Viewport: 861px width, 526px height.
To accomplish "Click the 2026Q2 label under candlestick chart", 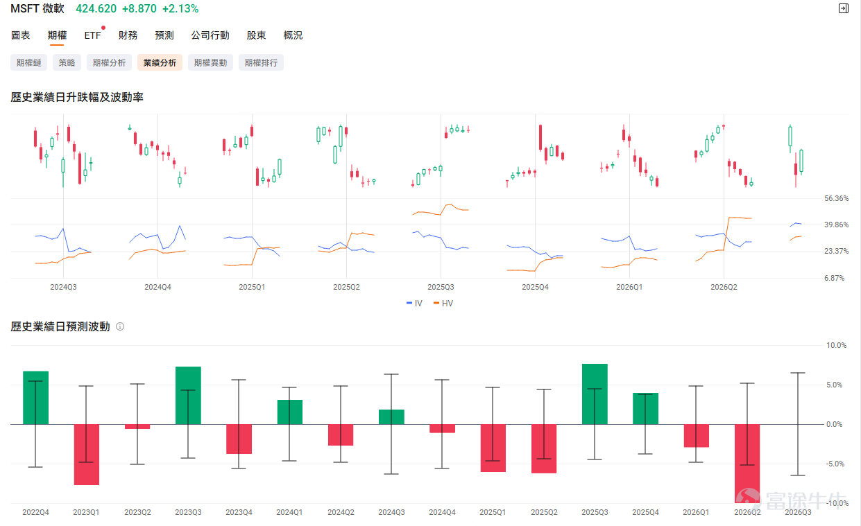I will tap(724, 286).
